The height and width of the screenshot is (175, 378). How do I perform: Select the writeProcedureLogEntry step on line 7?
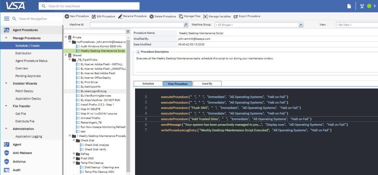coord(246,130)
